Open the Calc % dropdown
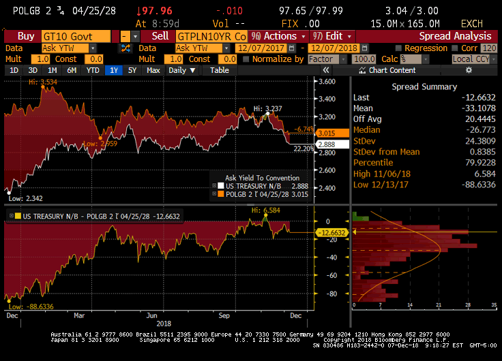This screenshot has height=361, width=502. pyautogui.click(x=426, y=59)
